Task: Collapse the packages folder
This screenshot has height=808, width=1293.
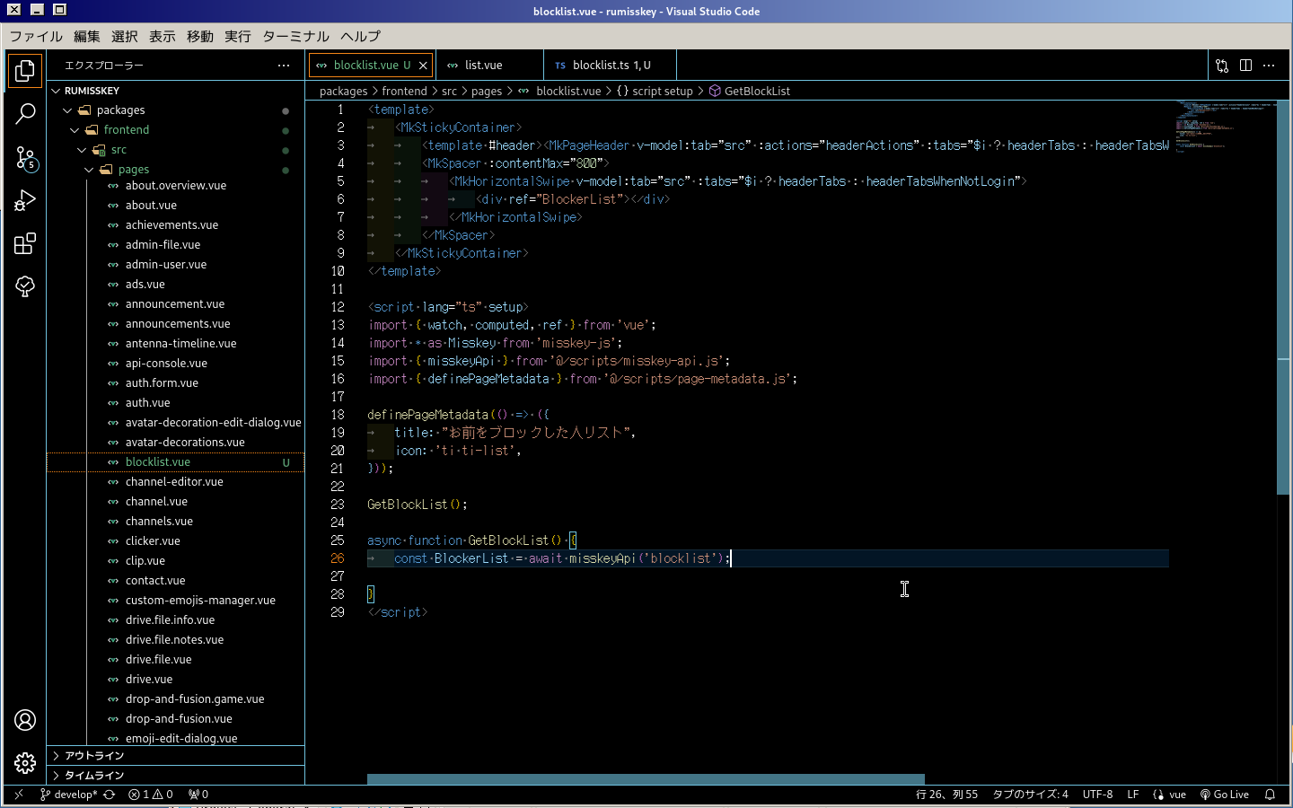Action: tap(175, 110)
